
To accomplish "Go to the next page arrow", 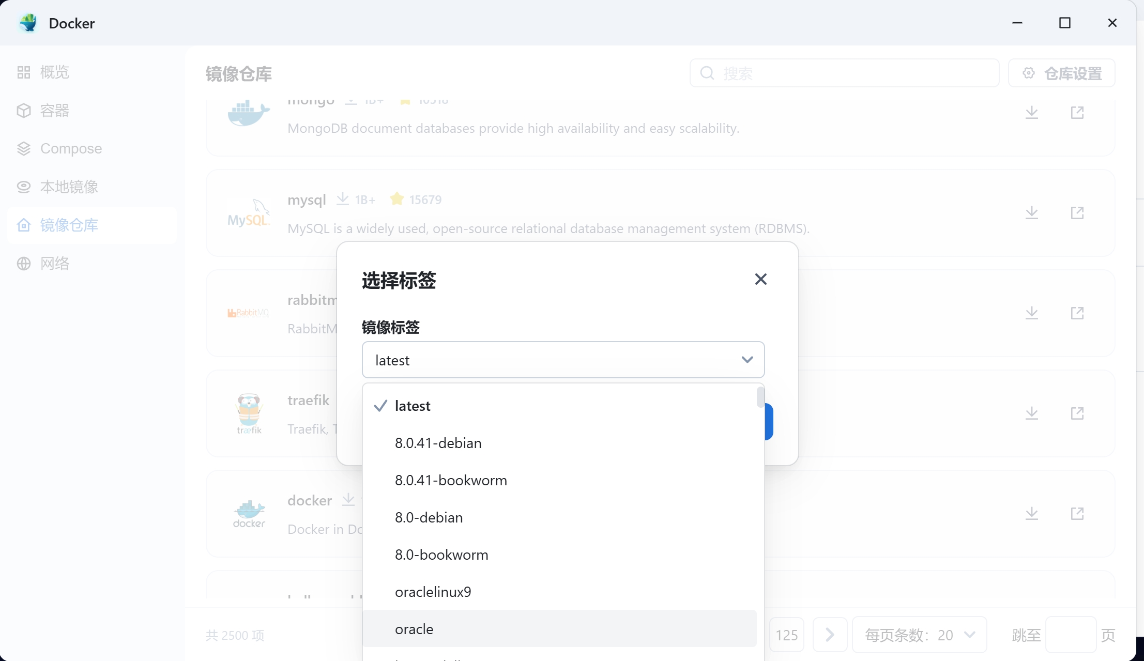I will click(x=830, y=635).
